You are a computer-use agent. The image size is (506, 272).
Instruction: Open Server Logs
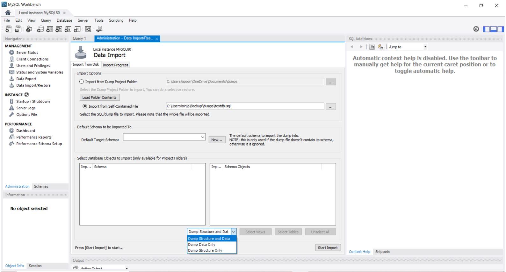26,108
